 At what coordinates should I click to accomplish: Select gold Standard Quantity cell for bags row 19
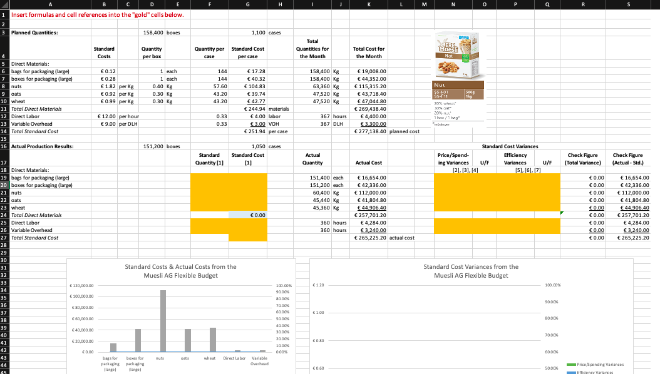[210, 178]
